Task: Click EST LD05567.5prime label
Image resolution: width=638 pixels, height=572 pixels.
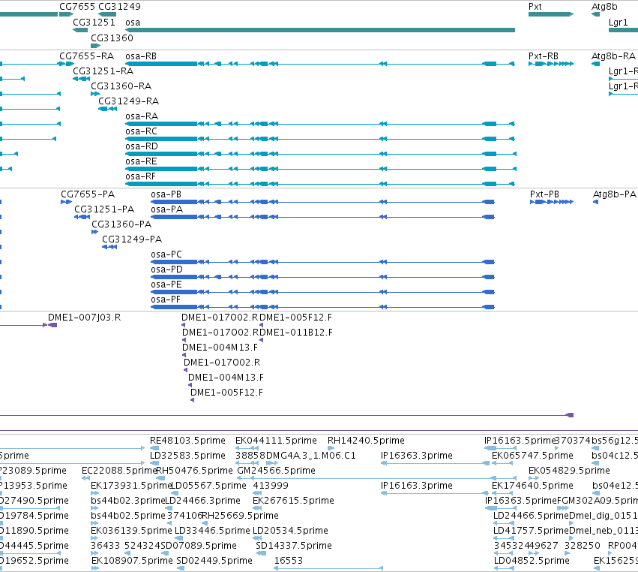Action: tap(208, 486)
